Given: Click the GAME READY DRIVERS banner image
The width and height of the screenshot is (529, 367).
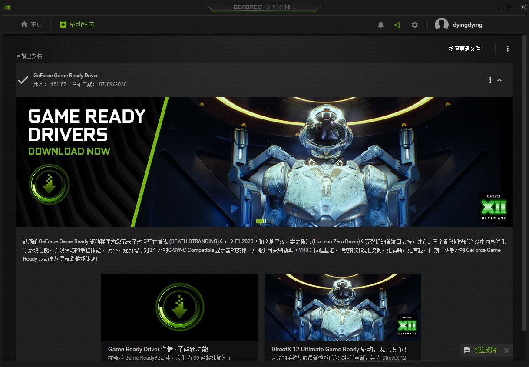Looking at the screenshot, I should tap(264, 162).
